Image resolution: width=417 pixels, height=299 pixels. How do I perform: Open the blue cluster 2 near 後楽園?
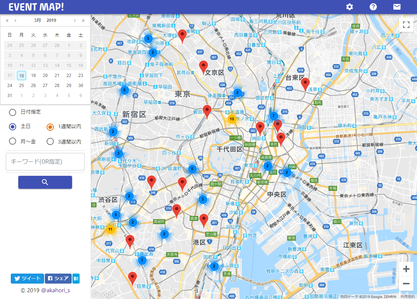click(x=237, y=93)
